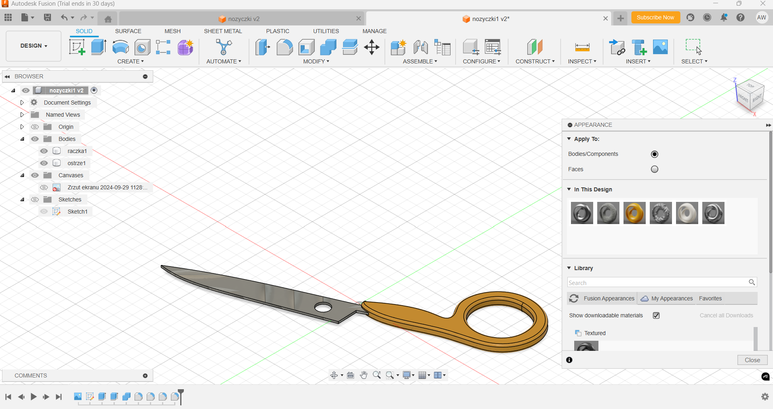Open the Favorites library
773x409 pixels.
(710, 298)
